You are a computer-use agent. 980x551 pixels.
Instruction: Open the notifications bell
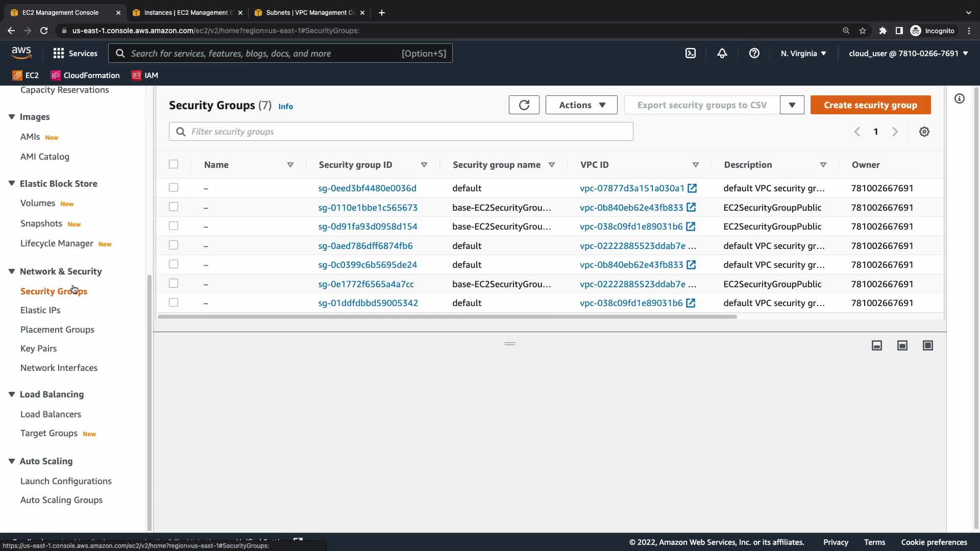coord(722,53)
